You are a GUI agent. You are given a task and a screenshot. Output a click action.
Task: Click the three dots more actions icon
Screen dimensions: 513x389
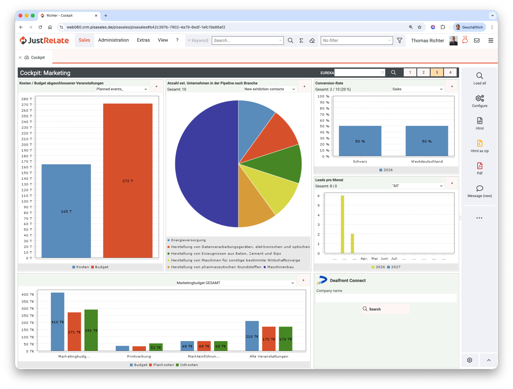click(x=479, y=218)
